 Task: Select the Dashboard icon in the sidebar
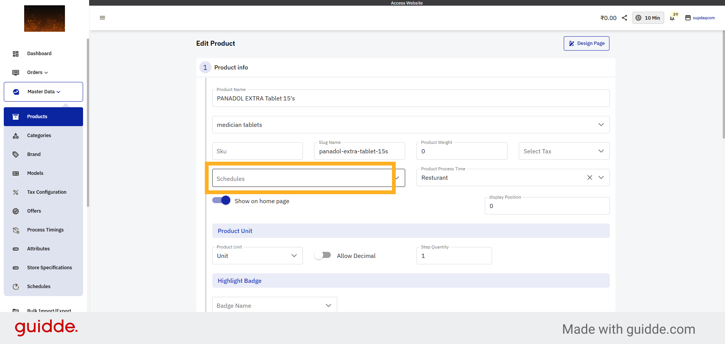click(15, 54)
